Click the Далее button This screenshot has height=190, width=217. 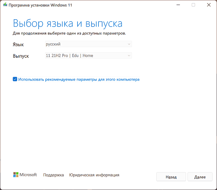point(200,177)
